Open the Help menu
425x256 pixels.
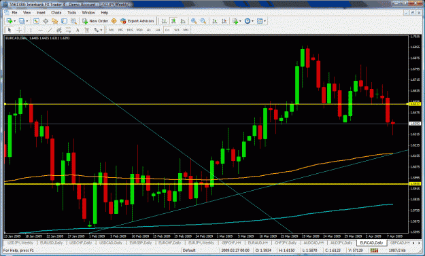pos(104,12)
